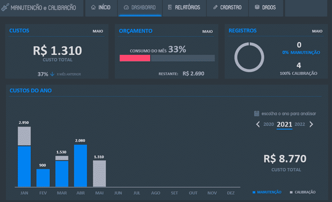Click the Manutenção legend entry
The width and height of the screenshot is (332, 202).
(267, 192)
